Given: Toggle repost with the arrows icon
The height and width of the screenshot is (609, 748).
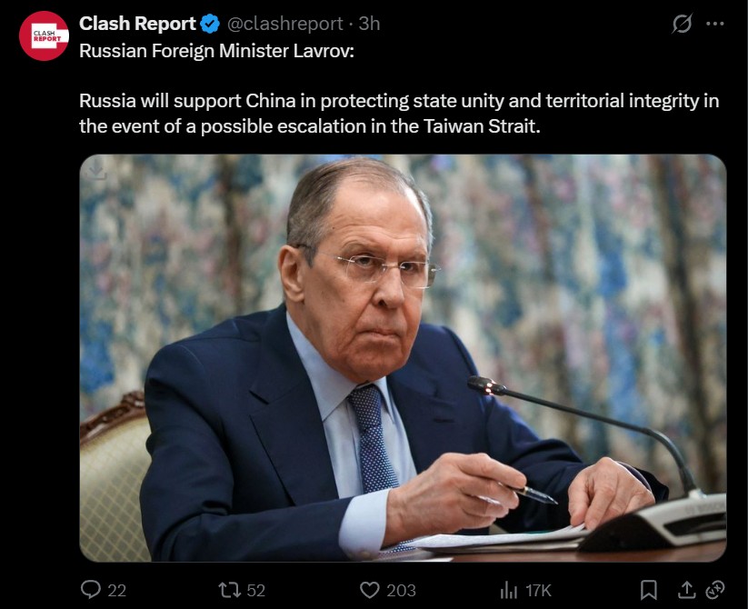Looking at the screenshot, I should pyautogui.click(x=229, y=591).
